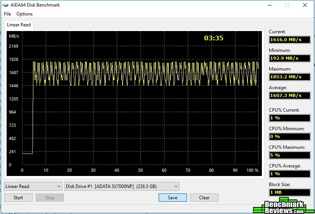
Task: Click the CPU% Minimum value 0 %
Action: 290,136
